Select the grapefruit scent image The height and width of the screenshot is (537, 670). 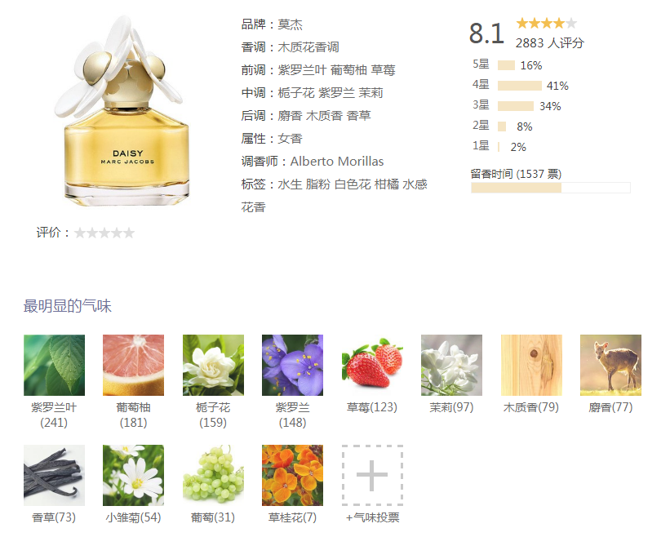(x=133, y=365)
